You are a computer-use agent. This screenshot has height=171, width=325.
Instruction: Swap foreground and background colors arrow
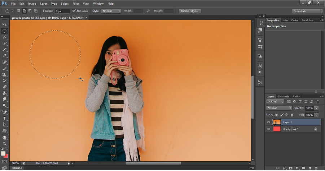(6, 149)
